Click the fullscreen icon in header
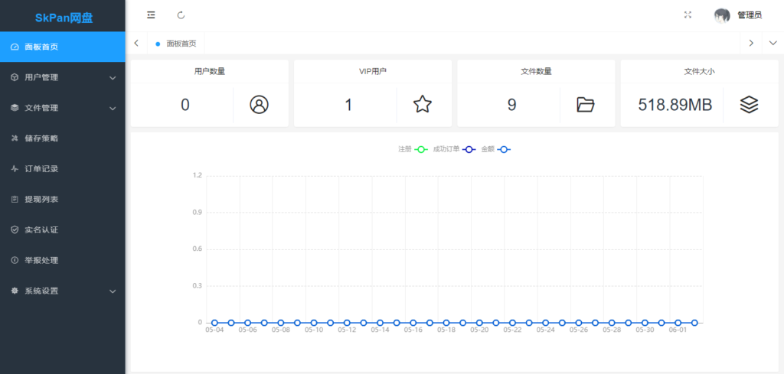The height and width of the screenshot is (374, 784). point(688,15)
